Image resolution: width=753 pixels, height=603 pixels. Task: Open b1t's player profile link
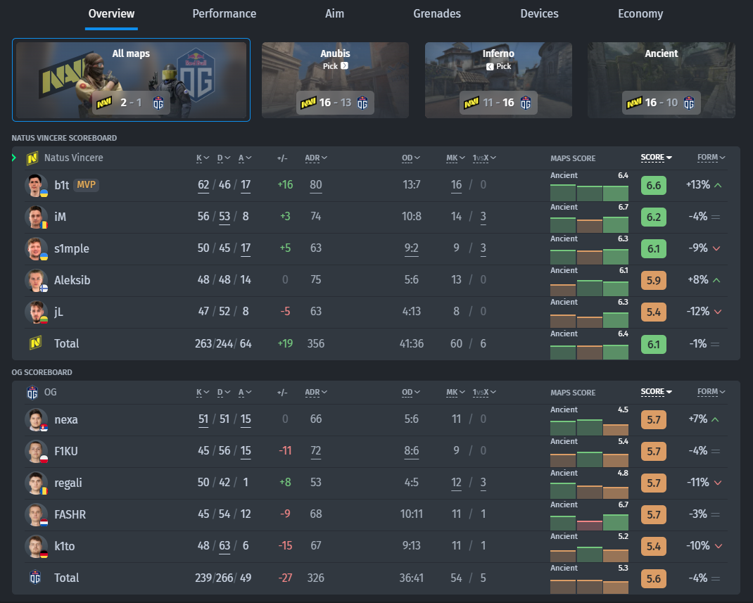click(61, 185)
